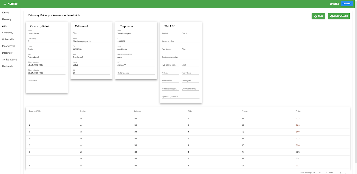Click the Tlačiť print button
Screen dimensions: 357x174
click(x=318, y=16)
